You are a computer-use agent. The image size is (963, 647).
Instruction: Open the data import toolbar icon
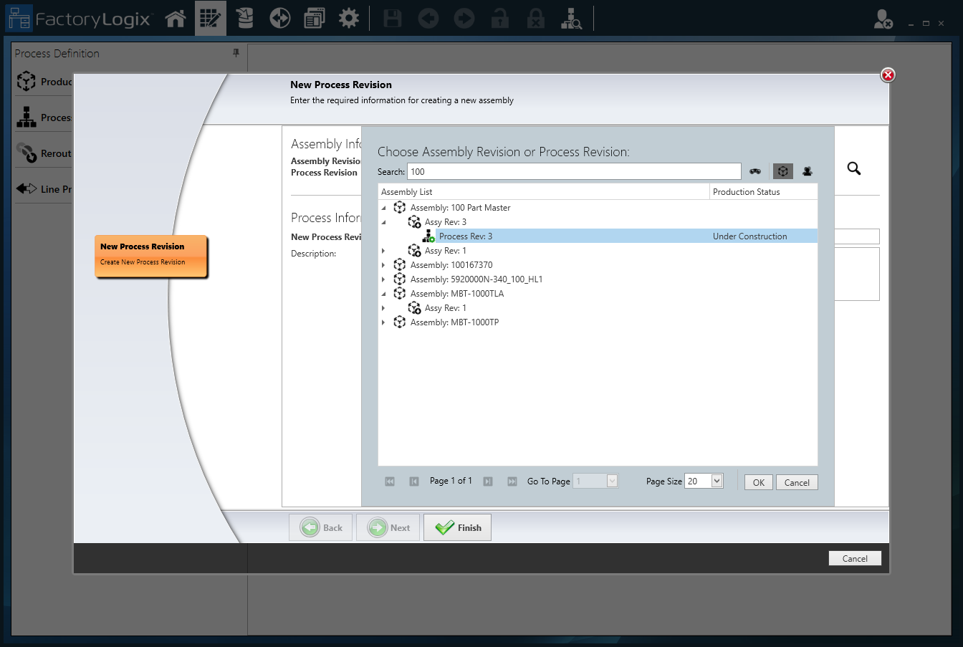click(244, 18)
